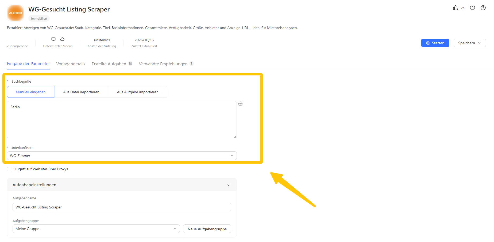Click the cloud mode icon
The width and height of the screenshot is (494, 242).
coord(62,39)
